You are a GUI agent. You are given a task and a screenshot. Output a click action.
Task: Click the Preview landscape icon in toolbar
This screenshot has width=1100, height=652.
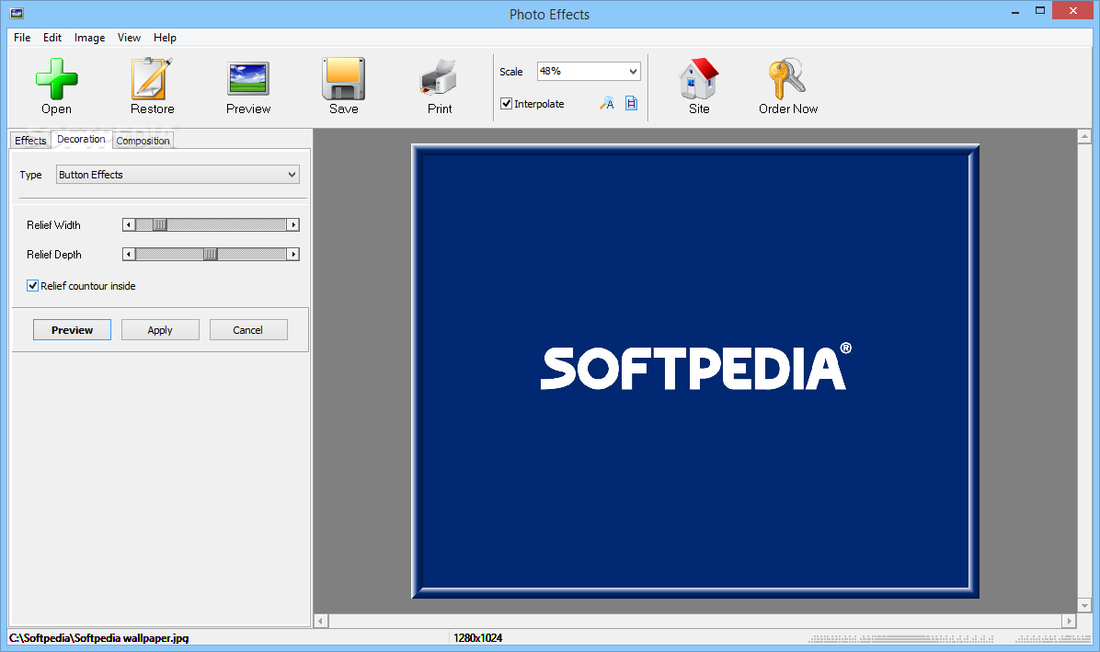[248, 78]
